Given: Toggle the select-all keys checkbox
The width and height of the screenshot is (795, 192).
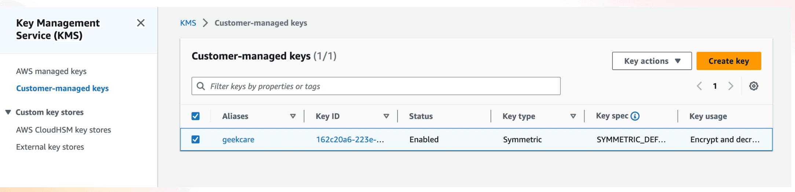Looking at the screenshot, I should pyautogui.click(x=195, y=116).
